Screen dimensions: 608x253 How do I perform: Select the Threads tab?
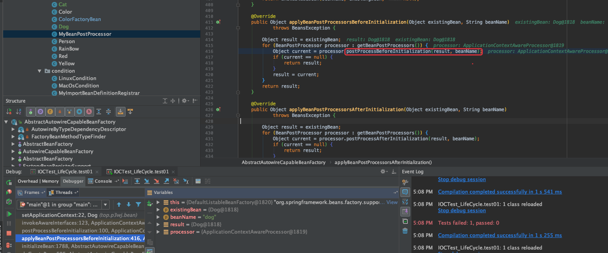point(64,192)
